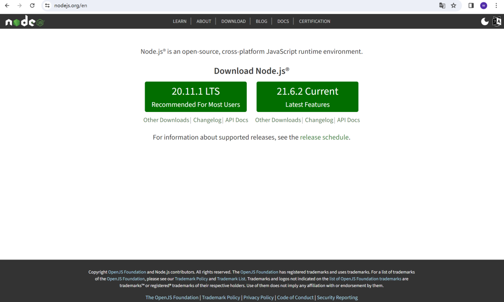Open the CERTIFICATION navigation item
Viewport: 504px width, 302px height.
pos(315,21)
